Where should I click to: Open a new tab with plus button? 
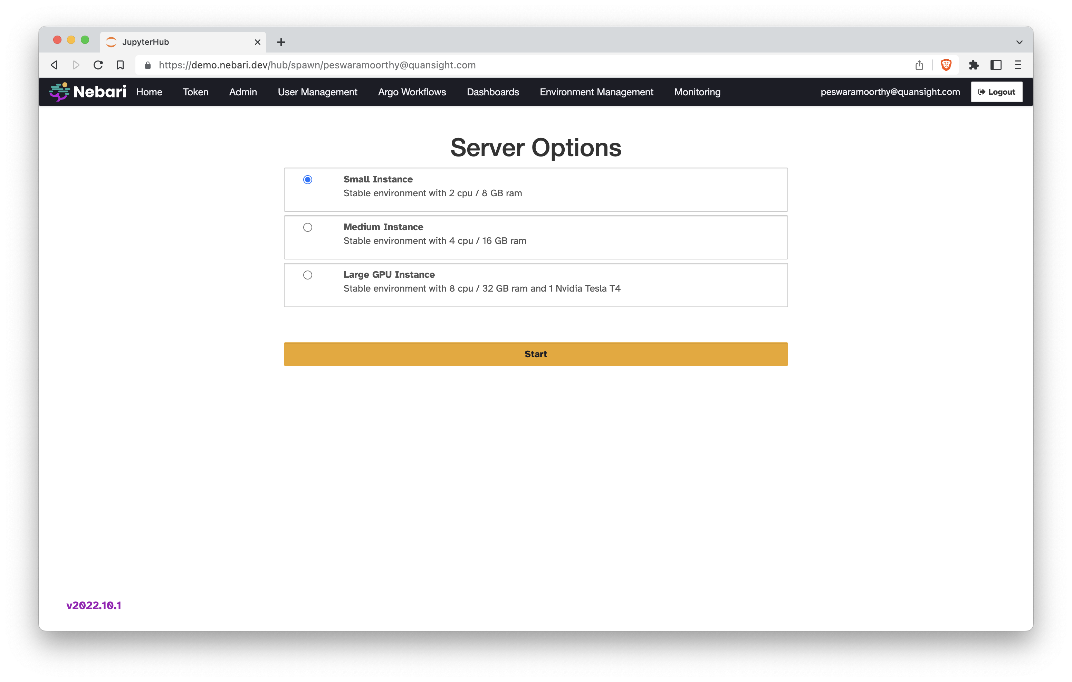[x=281, y=42]
